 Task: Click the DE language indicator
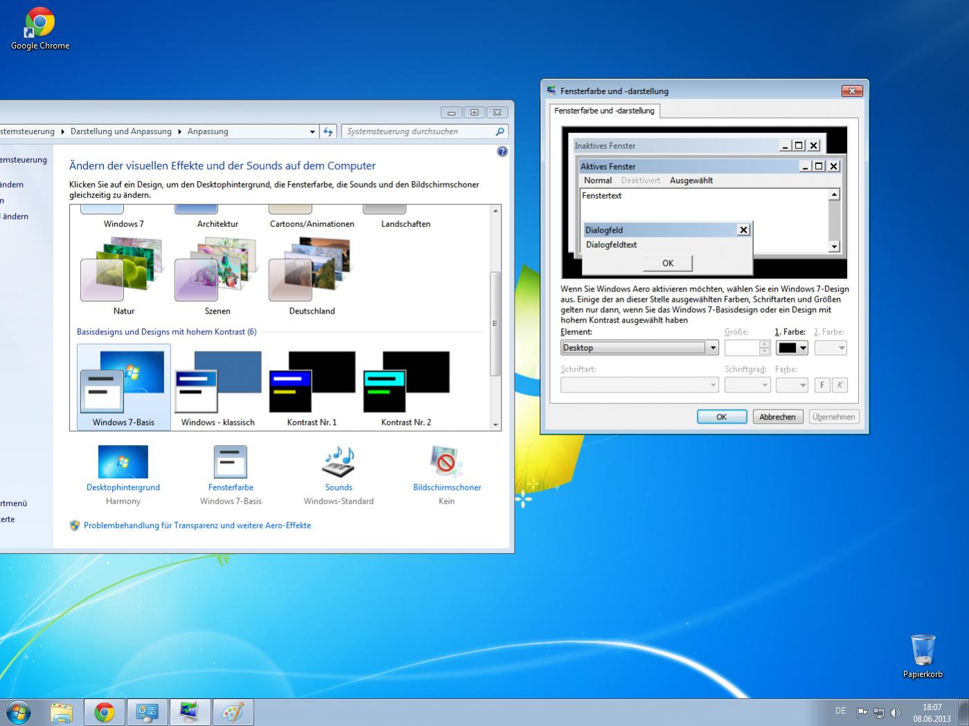pos(840,711)
